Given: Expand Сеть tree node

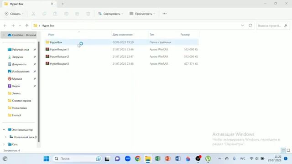Looking at the screenshot, I should point(4,144).
